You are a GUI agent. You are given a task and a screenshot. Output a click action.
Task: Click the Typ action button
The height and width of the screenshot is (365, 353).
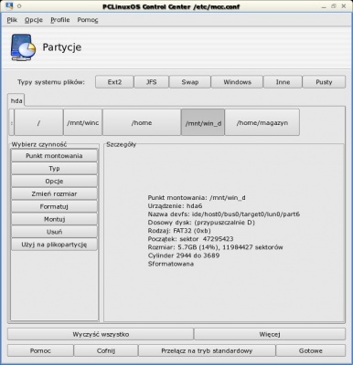tap(54, 169)
